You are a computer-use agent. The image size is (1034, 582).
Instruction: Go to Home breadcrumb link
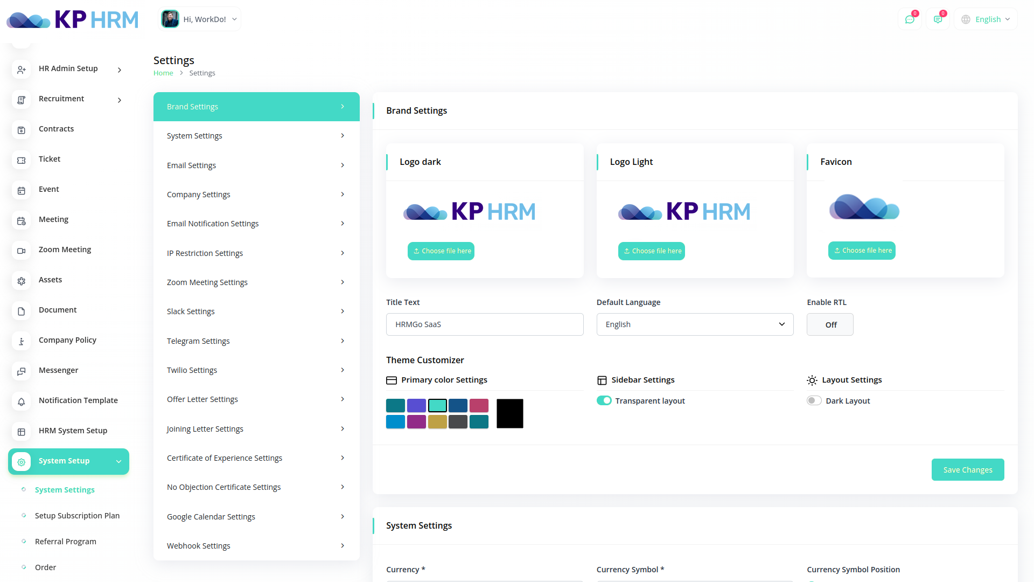163,73
